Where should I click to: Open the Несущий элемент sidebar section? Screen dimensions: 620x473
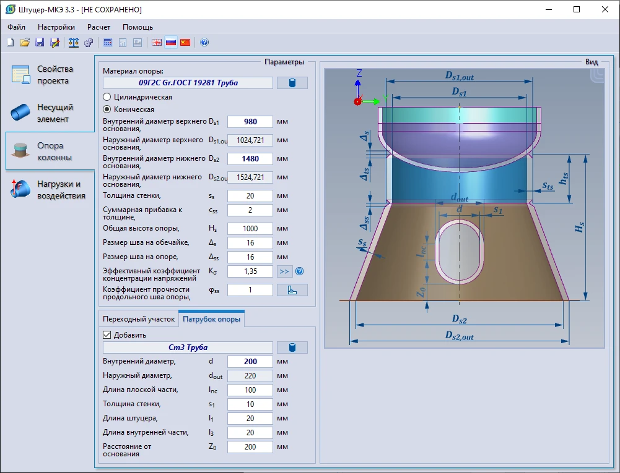pyautogui.click(x=50, y=113)
